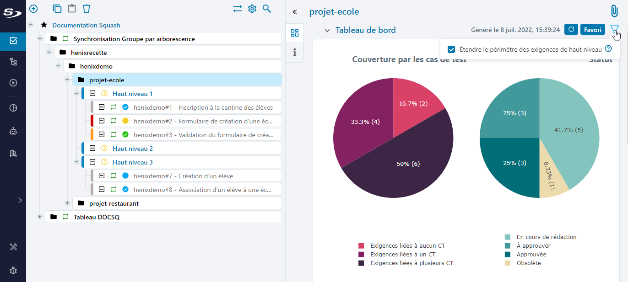Collapse the Tableau de bord section chevron
Image resolution: width=628 pixels, height=282 pixels.
327,30
